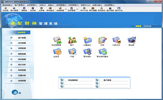Expand the 财务管理 toolbar dropdown arrow
The width and height of the screenshot is (163, 100).
77,9
